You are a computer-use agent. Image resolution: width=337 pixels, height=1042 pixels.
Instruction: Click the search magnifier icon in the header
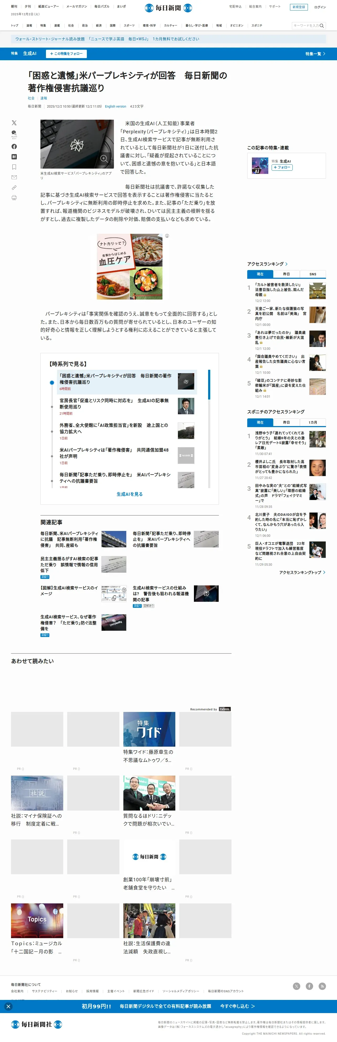pyautogui.click(x=322, y=26)
